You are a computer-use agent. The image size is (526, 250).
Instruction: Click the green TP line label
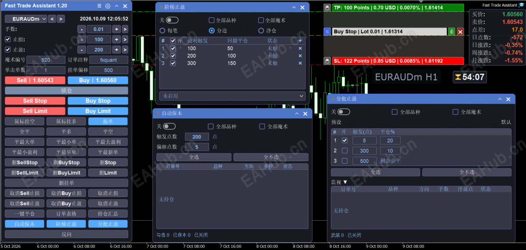[x=398, y=8]
